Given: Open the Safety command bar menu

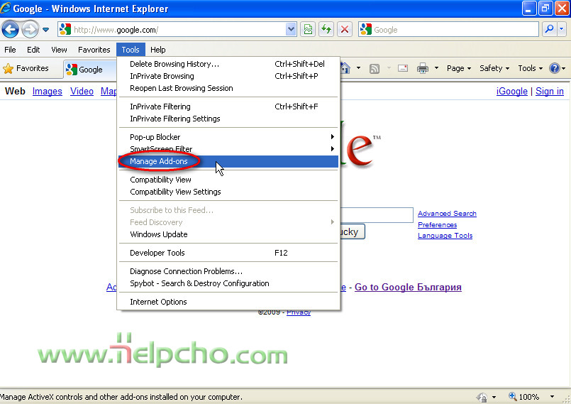Looking at the screenshot, I should click(494, 68).
